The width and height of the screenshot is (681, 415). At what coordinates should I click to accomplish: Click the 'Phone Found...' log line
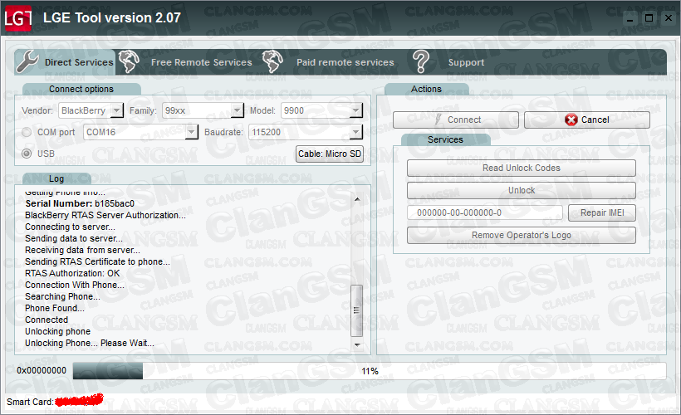pyautogui.click(x=55, y=308)
